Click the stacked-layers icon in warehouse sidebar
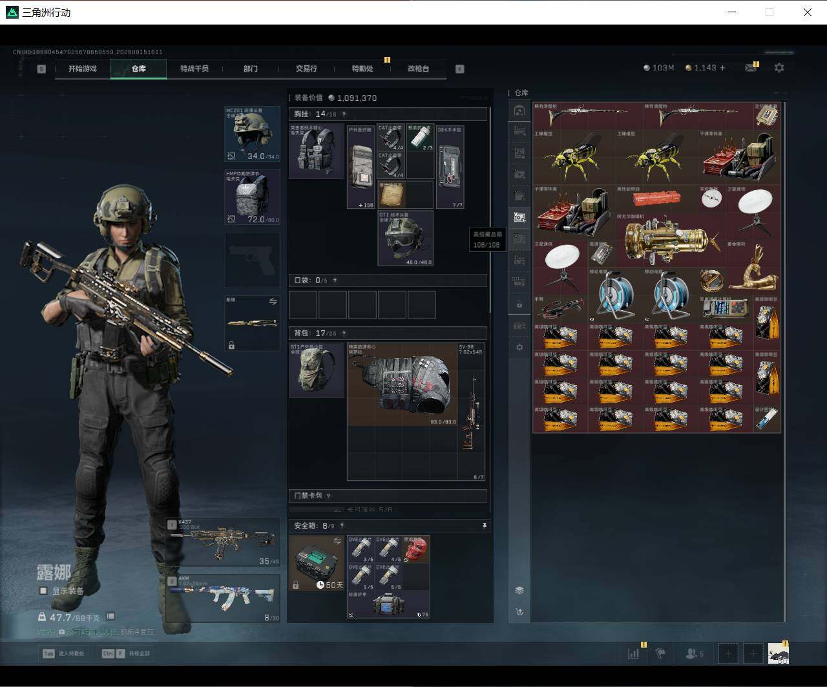The width and height of the screenshot is (827, 687). point(519,591)
